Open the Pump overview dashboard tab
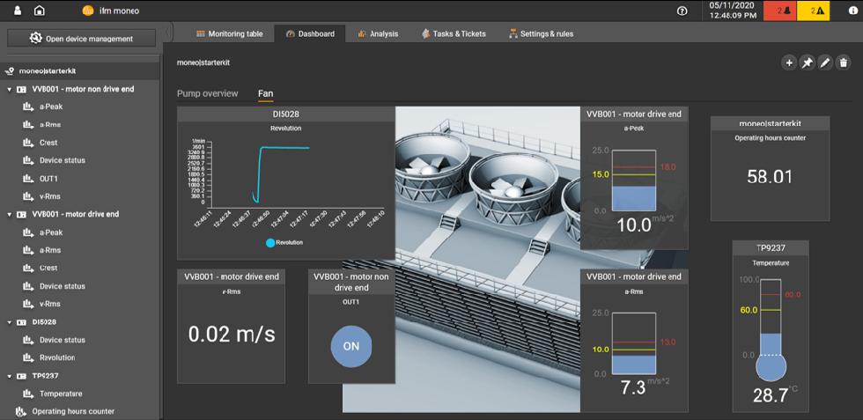The width and height of the screenshot is (863, 420). (x=207, y=93)
